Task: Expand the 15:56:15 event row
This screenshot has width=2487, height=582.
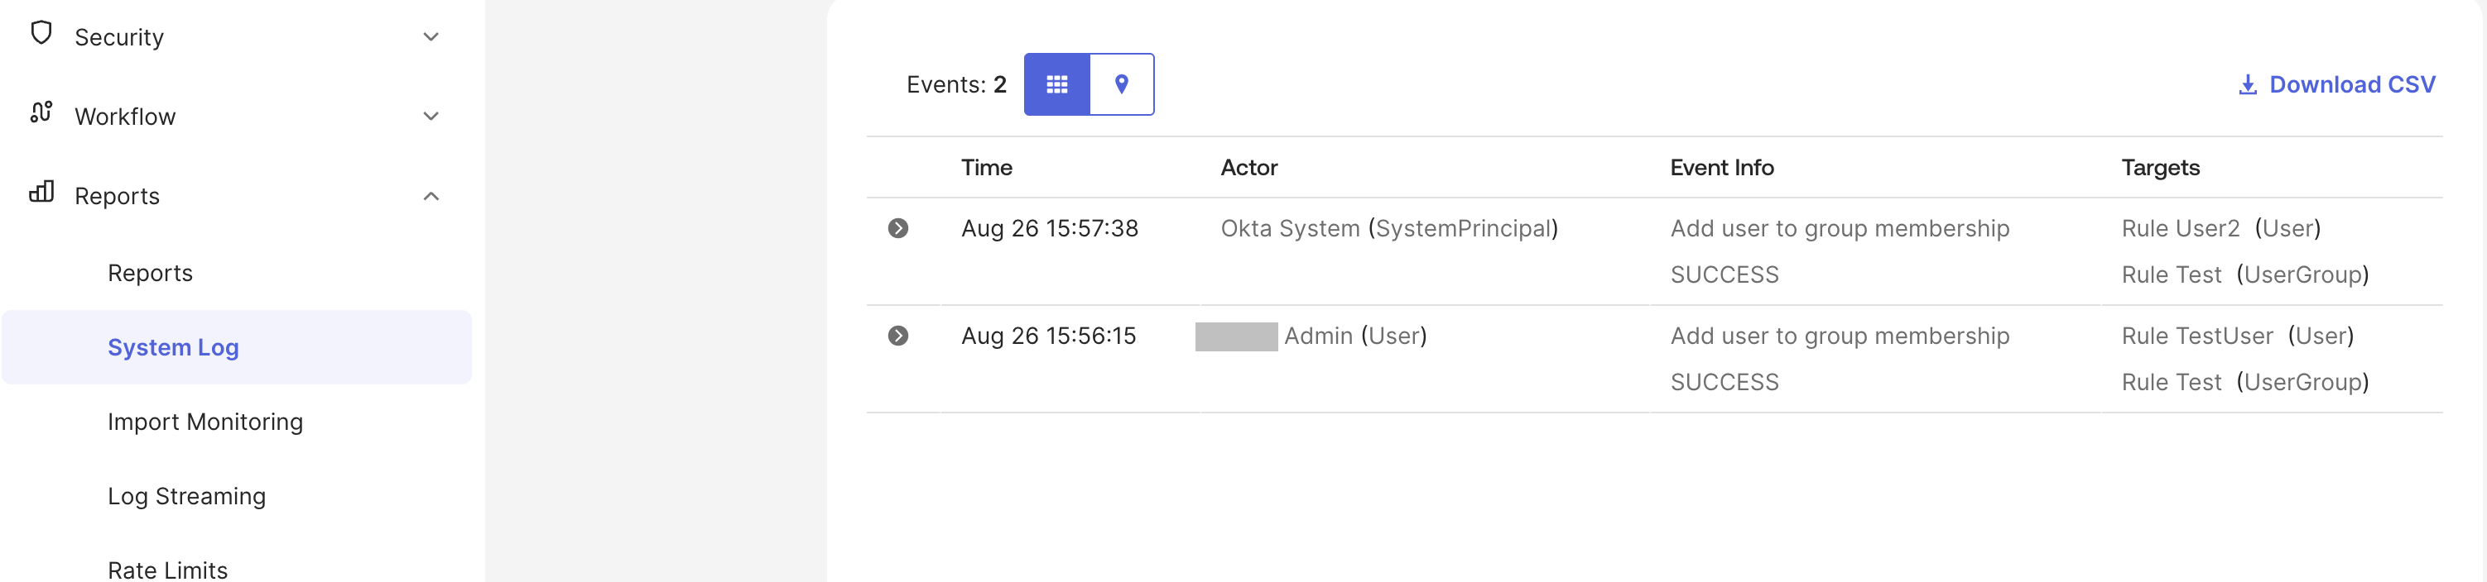Action: [x=898, y=336]
